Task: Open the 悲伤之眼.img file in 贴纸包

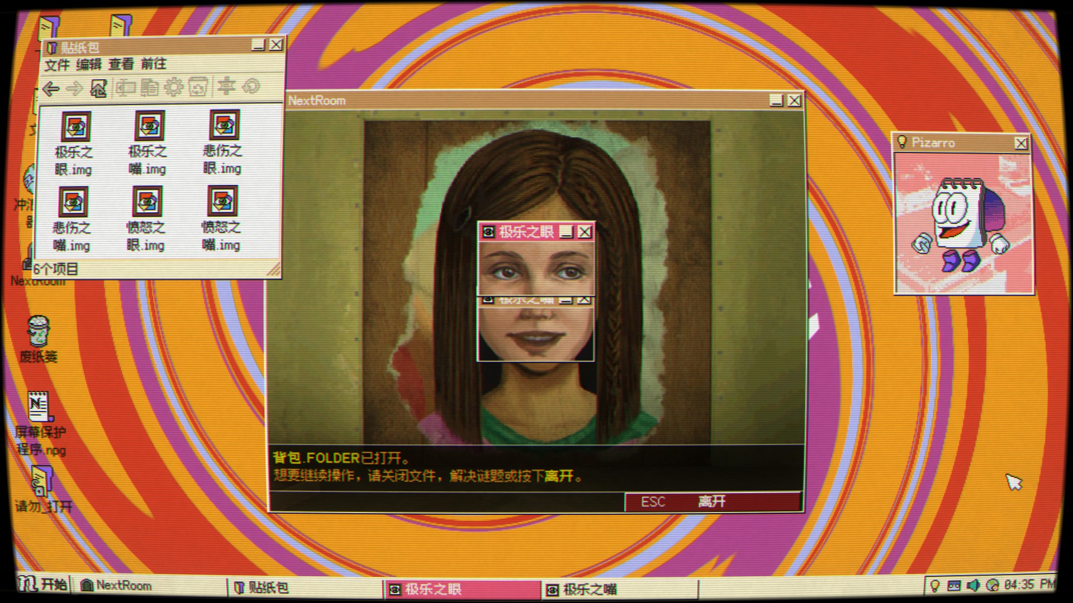Action: coord(223,142)
